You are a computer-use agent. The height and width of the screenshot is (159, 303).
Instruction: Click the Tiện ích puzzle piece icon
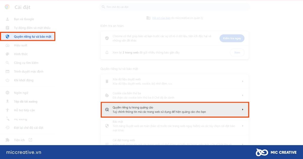(x=8, y=140)
